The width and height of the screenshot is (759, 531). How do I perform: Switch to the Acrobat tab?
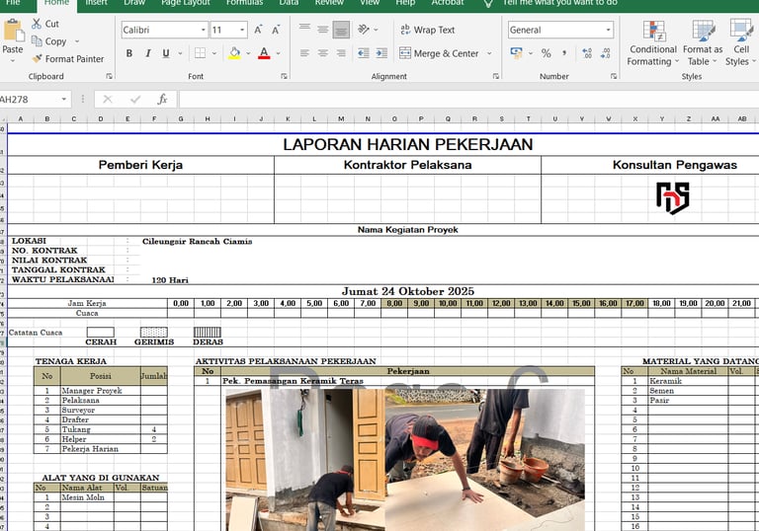(x=448, y=3)
